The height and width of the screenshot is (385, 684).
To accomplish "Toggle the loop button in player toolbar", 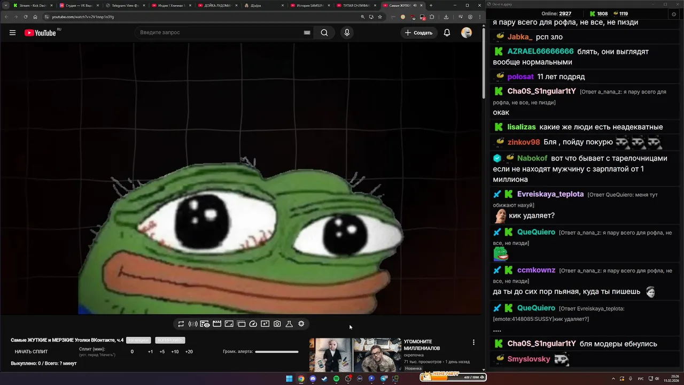I will pos(181,324).
